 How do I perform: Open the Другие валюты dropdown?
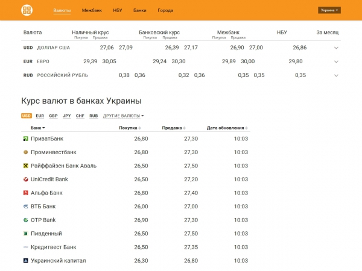pyautogui.click(x=123, y=116)
